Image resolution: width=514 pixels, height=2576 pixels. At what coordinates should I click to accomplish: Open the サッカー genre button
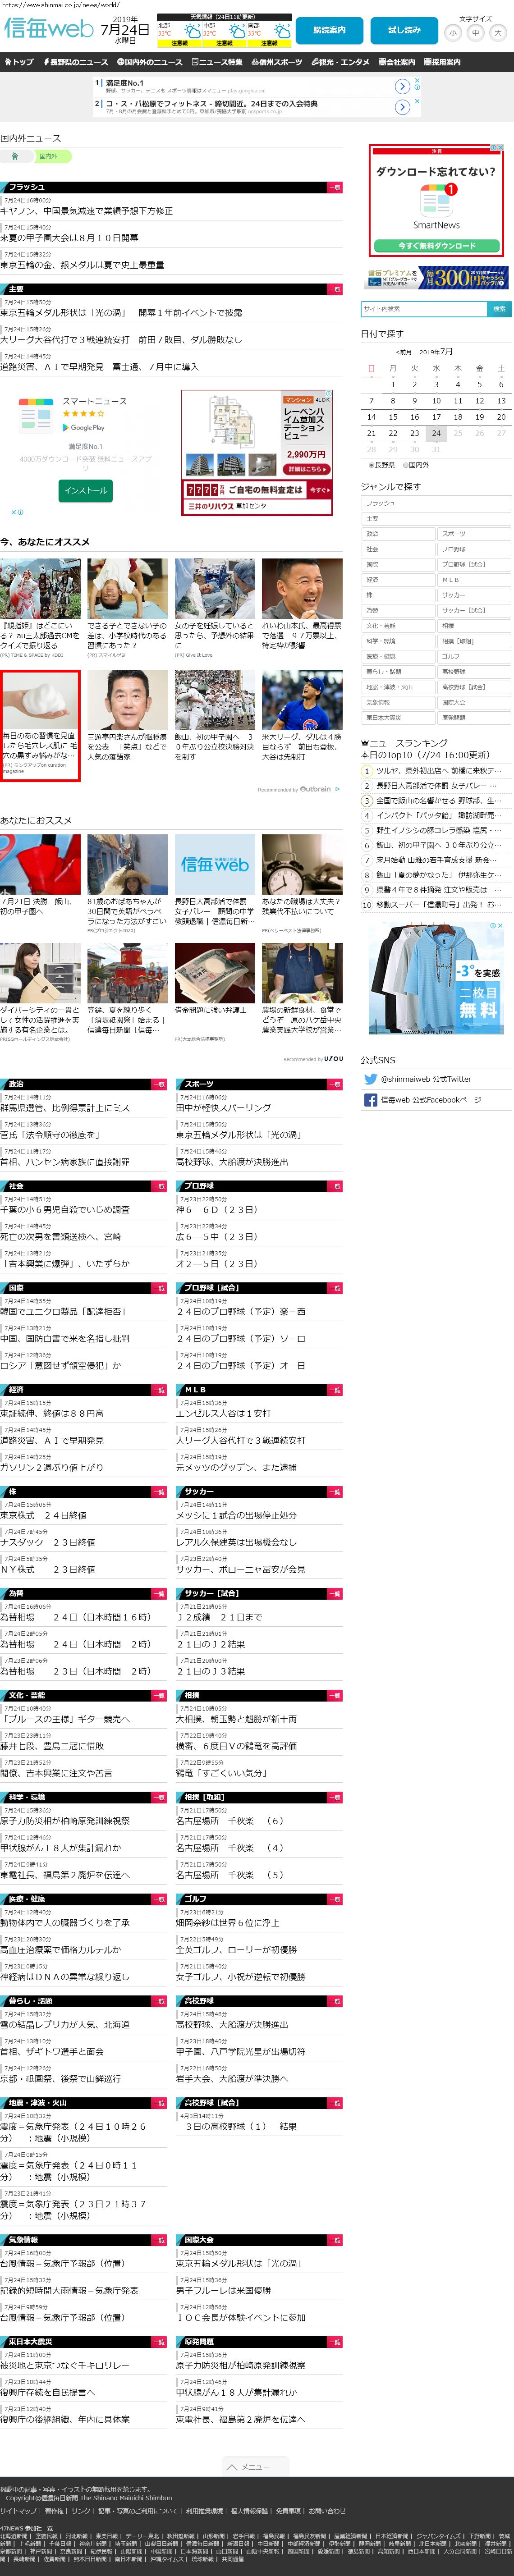click(x=474, y=595)
